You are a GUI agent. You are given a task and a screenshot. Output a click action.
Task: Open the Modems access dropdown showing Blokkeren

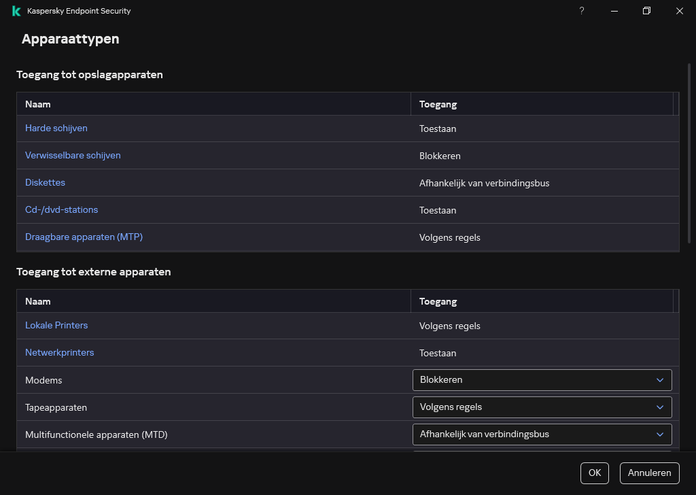542,380
